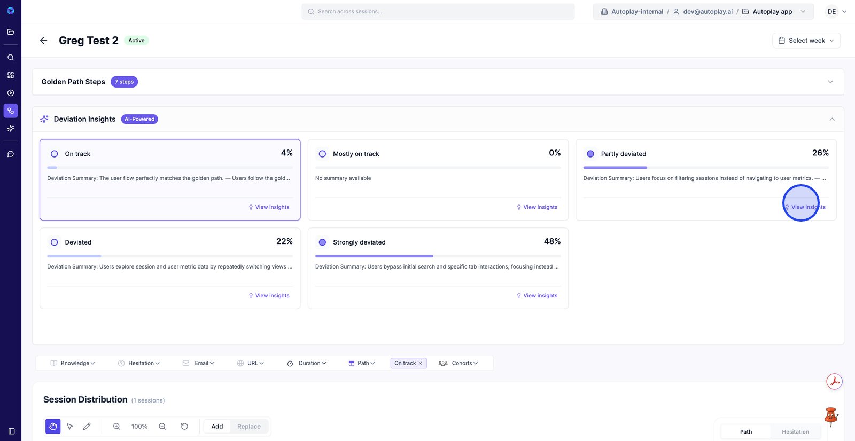Open the chat icon in the sidebar

[11, 154]
